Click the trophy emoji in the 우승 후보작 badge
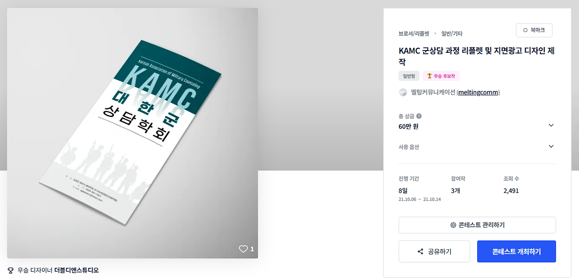The image size is (579, 280). pyautogui.click(x=430, y=76)
